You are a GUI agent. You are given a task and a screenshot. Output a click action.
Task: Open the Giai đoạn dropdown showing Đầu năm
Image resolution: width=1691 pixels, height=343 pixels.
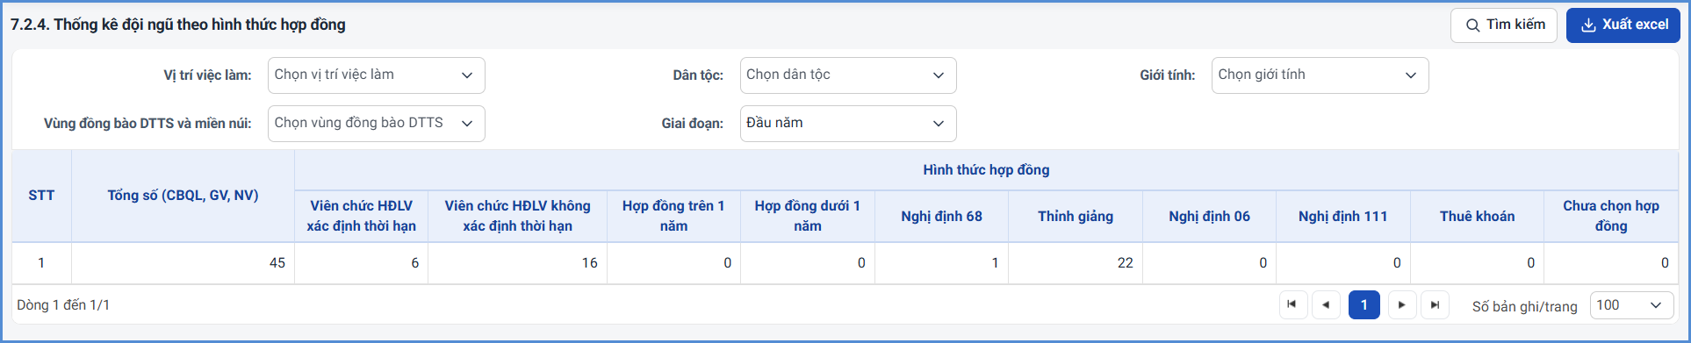pos(848,124)
